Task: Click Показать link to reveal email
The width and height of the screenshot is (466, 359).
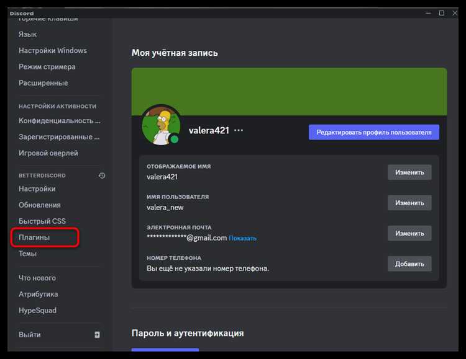Action: tap(242, 238)
